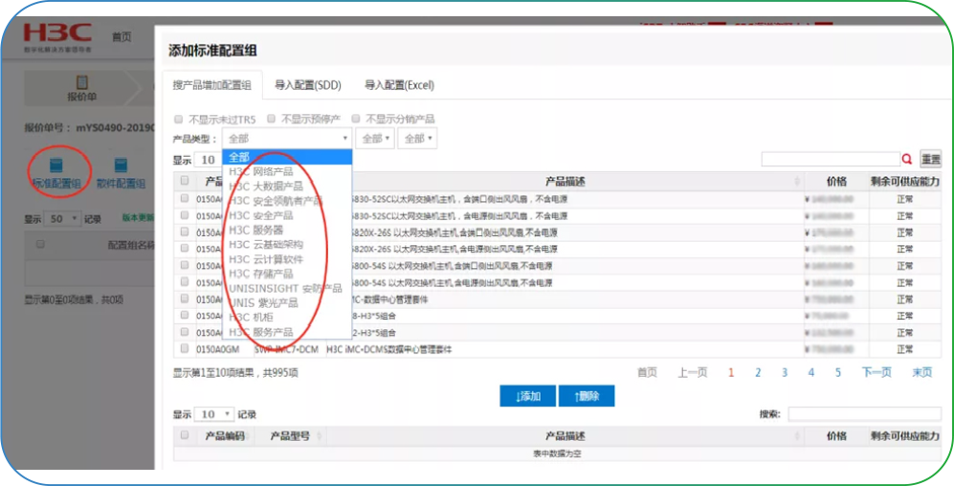
Task: Choose H3C 大数据产品 option
Action: point(287,187)
